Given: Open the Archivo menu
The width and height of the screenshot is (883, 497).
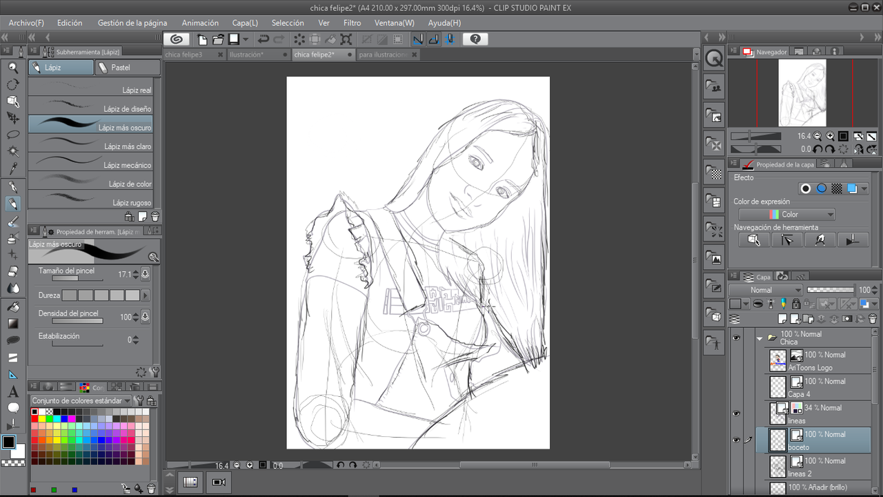Looking at the screenshot, I should 26,23.
